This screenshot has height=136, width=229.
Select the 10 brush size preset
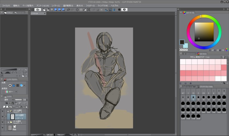coord(193,98)
